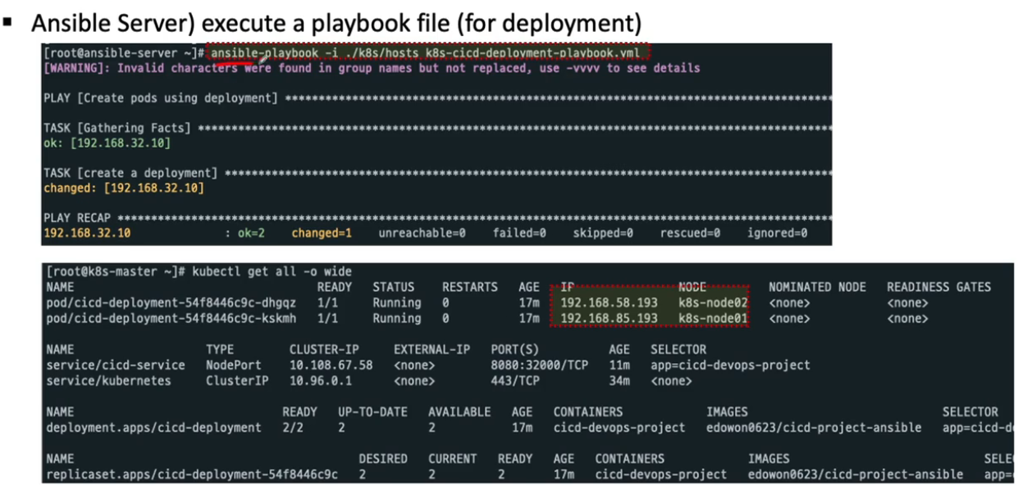1032x499 pixels.
Task: Click the '[root@ansible-server ~]#' prompt
Action: pyautogui.click(x=123, y=53)
